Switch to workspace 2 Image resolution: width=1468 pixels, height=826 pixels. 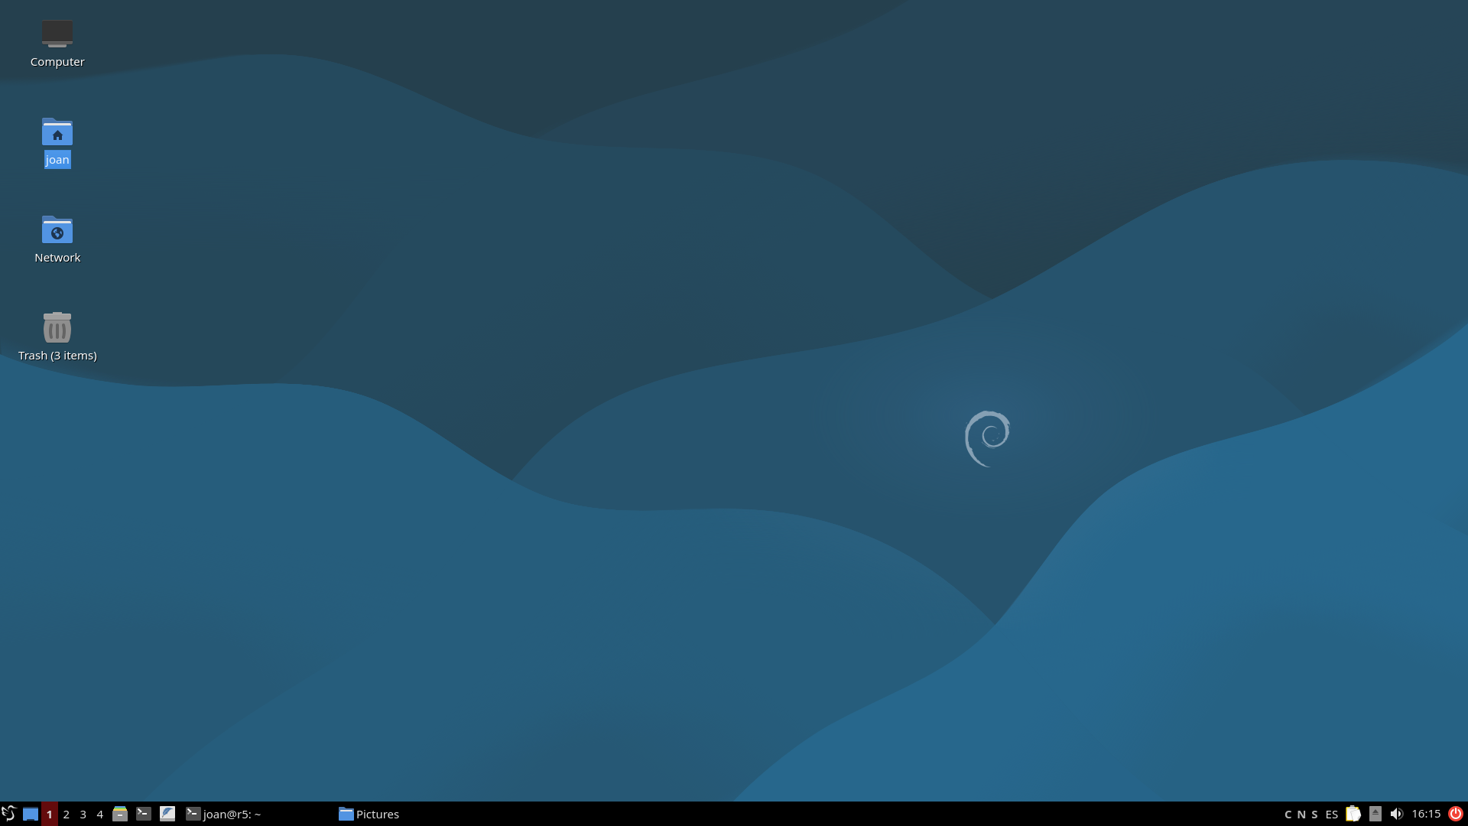pyautogui.click(x=67, y=814)
